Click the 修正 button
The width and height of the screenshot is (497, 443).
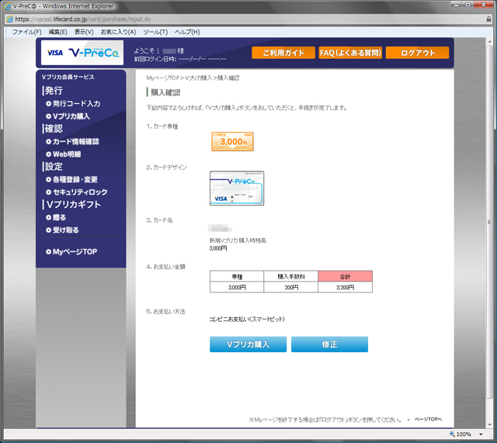click(x=329, y=344)
